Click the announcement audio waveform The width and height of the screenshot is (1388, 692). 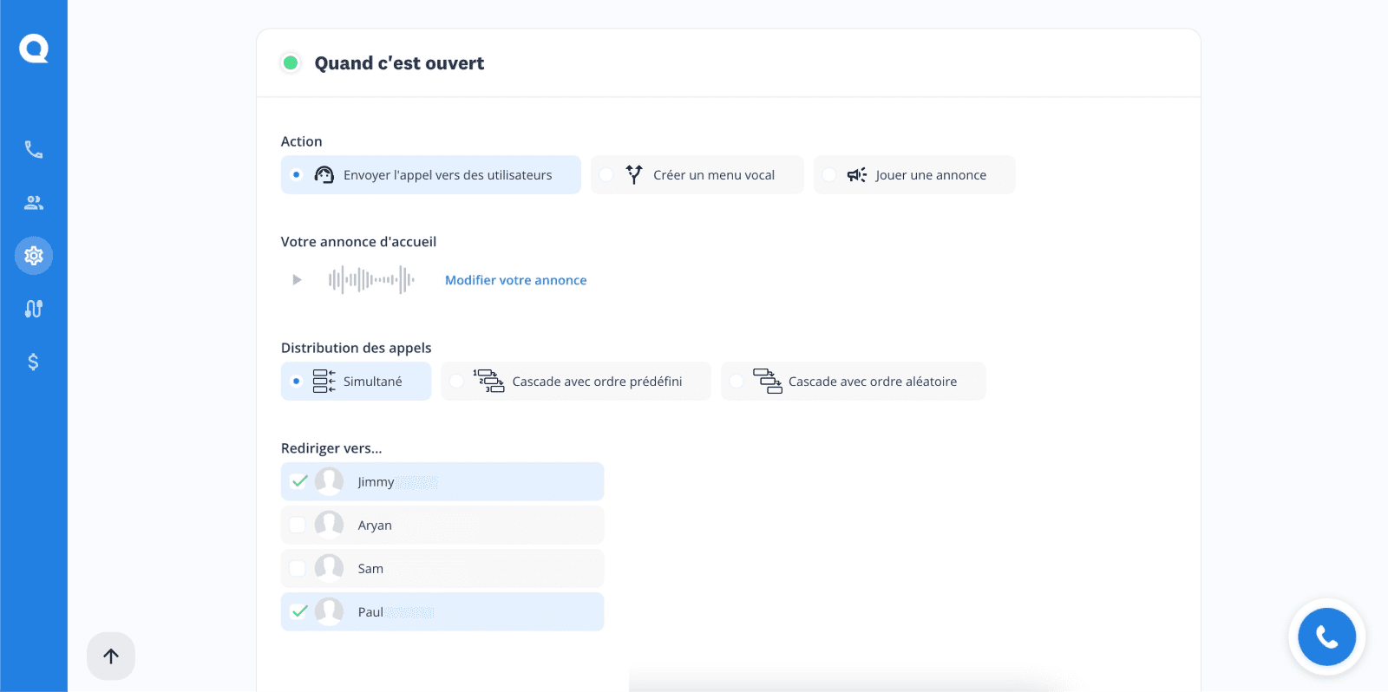[371, 280]
